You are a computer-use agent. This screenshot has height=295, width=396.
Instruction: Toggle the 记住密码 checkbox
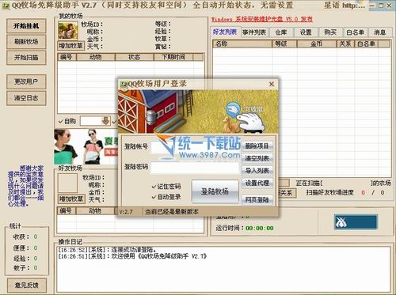154,187
